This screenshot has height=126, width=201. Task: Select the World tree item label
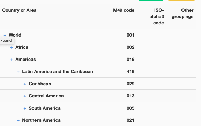15,35
